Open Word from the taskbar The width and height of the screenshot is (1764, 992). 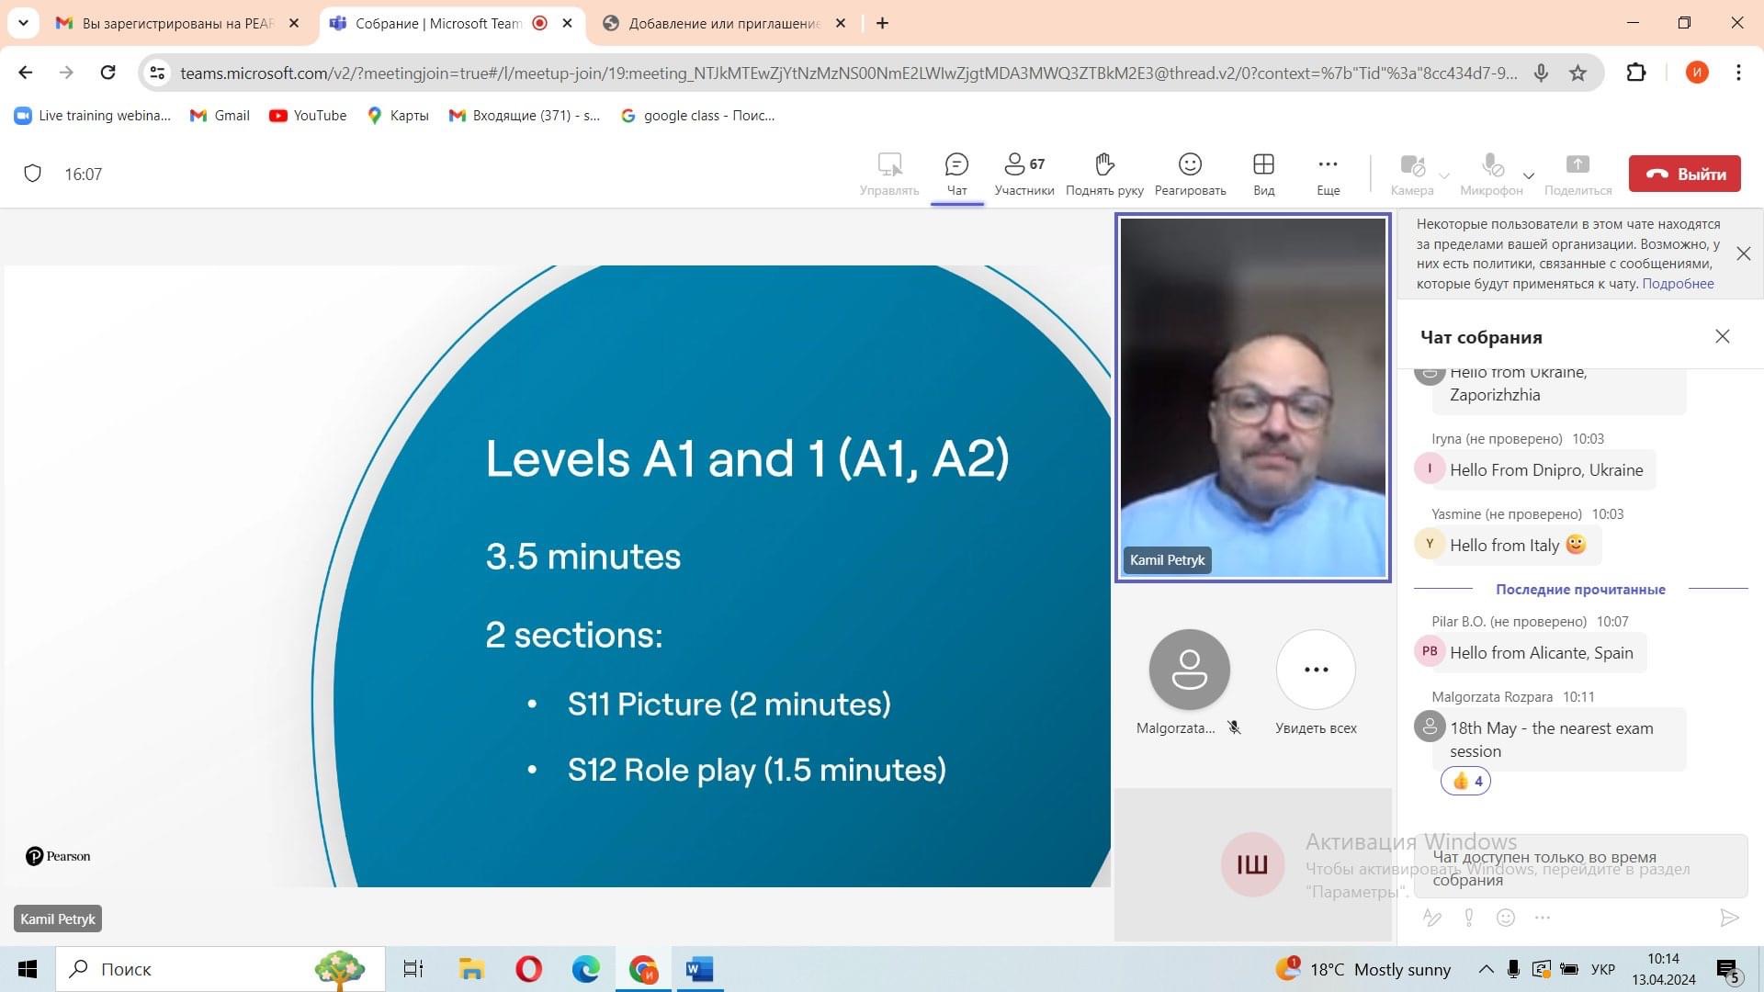(700, 969)
